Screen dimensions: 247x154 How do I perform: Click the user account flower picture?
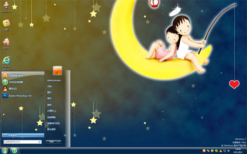click(58, 71)
